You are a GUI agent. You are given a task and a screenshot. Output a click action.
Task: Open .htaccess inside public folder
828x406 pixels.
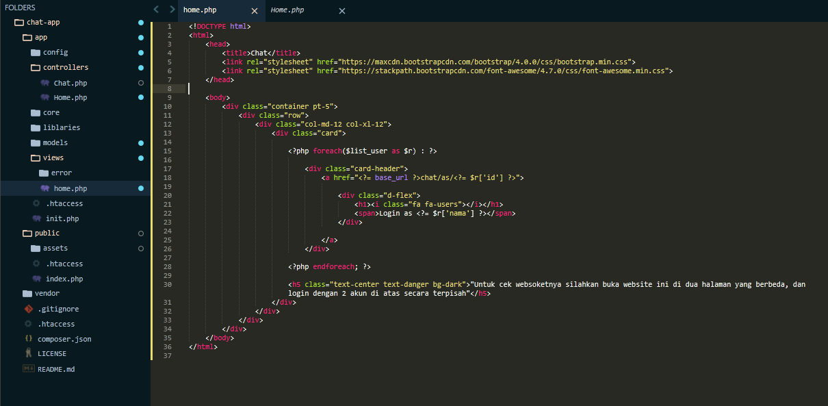(x=64, y=264)
